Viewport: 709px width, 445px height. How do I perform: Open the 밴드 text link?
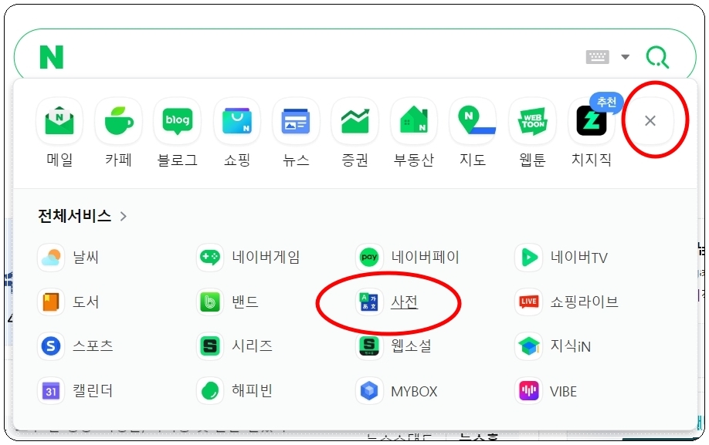[x=245, y=302]
